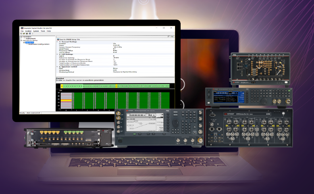Image resolution: width=314 pixels, height=194 pixels.
Task: Select the yellow subframe 0 cell
Action: point(62,86)
